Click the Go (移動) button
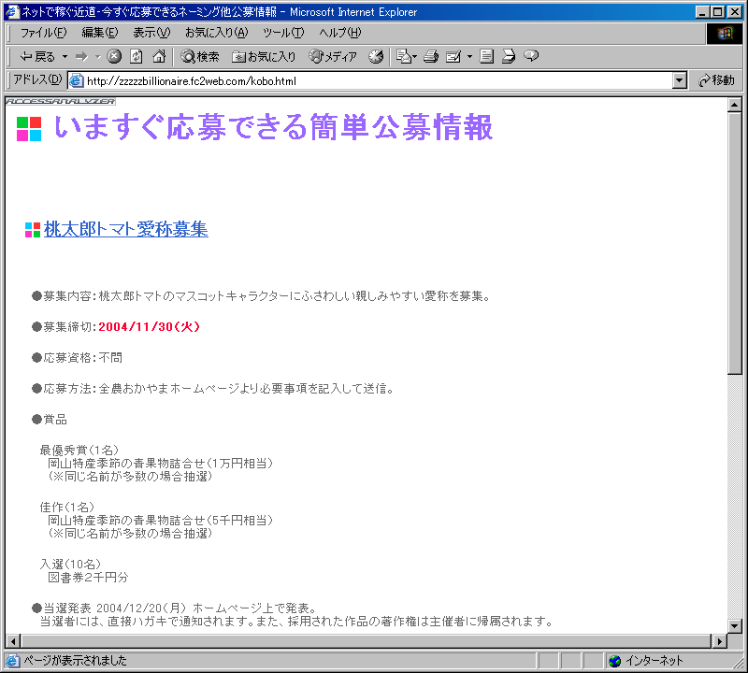The width and height of the screenshot is (748, 673). [x=716, y=80]
